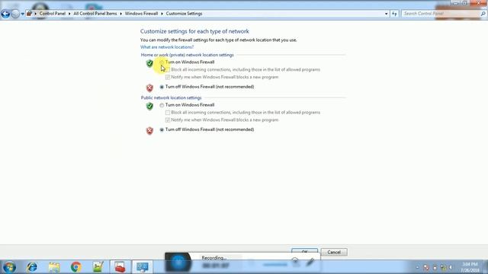This screenshot has width=488, height=274.
Task: Select the Control Panel window taskbar button
Action: click(143, 267)
